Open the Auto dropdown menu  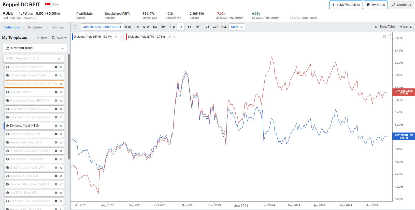59,38
